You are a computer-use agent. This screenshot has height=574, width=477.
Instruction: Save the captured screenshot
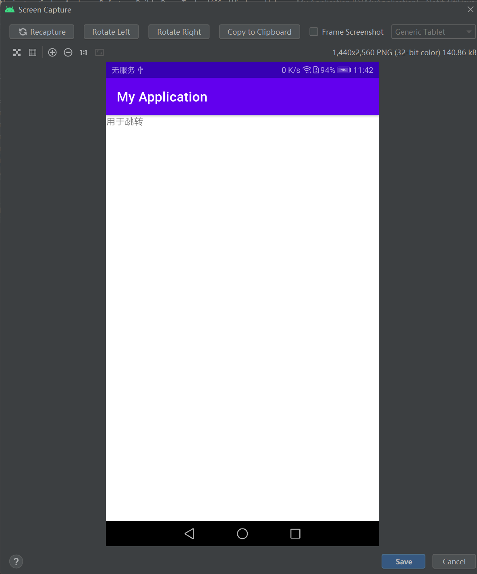pyautogui.click(x=404, y=562)
